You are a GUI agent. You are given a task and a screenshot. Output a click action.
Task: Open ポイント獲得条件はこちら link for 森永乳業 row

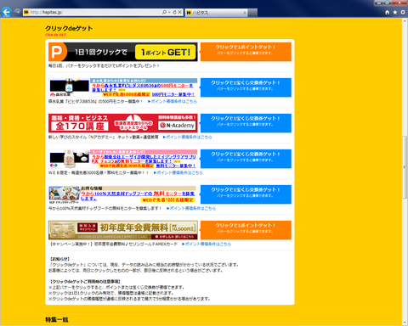173,101
